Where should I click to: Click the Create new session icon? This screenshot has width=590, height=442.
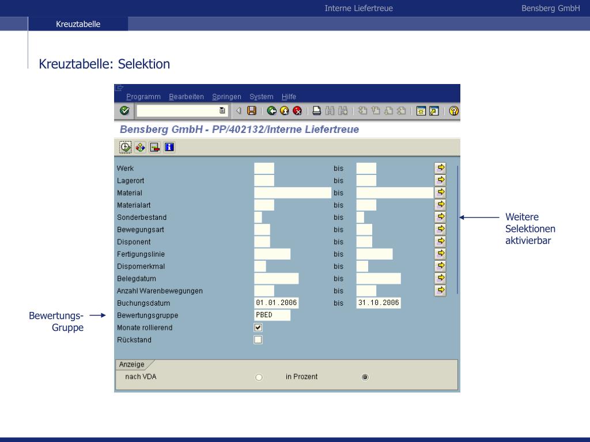pyautogui.click(x=421, y=111)
